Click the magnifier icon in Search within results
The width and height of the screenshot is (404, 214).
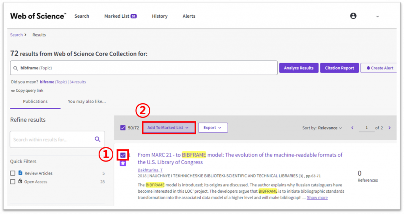(97, 139)
